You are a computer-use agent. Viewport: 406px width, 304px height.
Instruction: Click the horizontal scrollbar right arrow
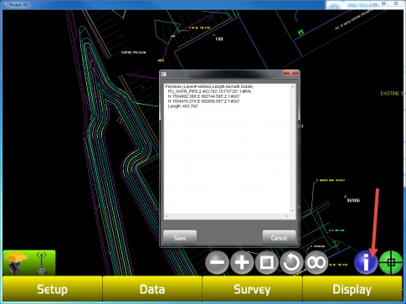pyautogui.click(x=286, y=216)
